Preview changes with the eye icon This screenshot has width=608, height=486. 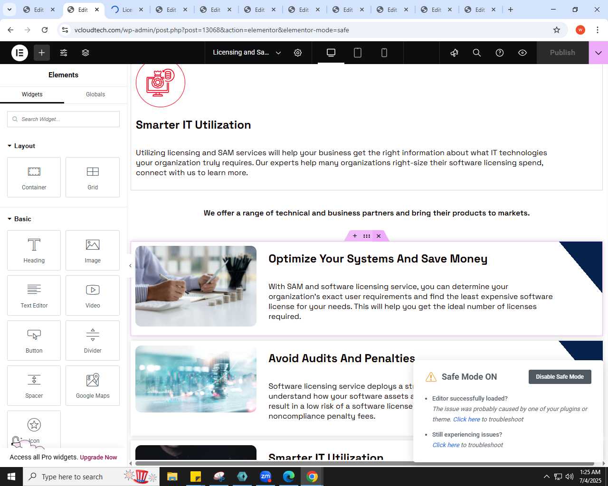point(522,53)
